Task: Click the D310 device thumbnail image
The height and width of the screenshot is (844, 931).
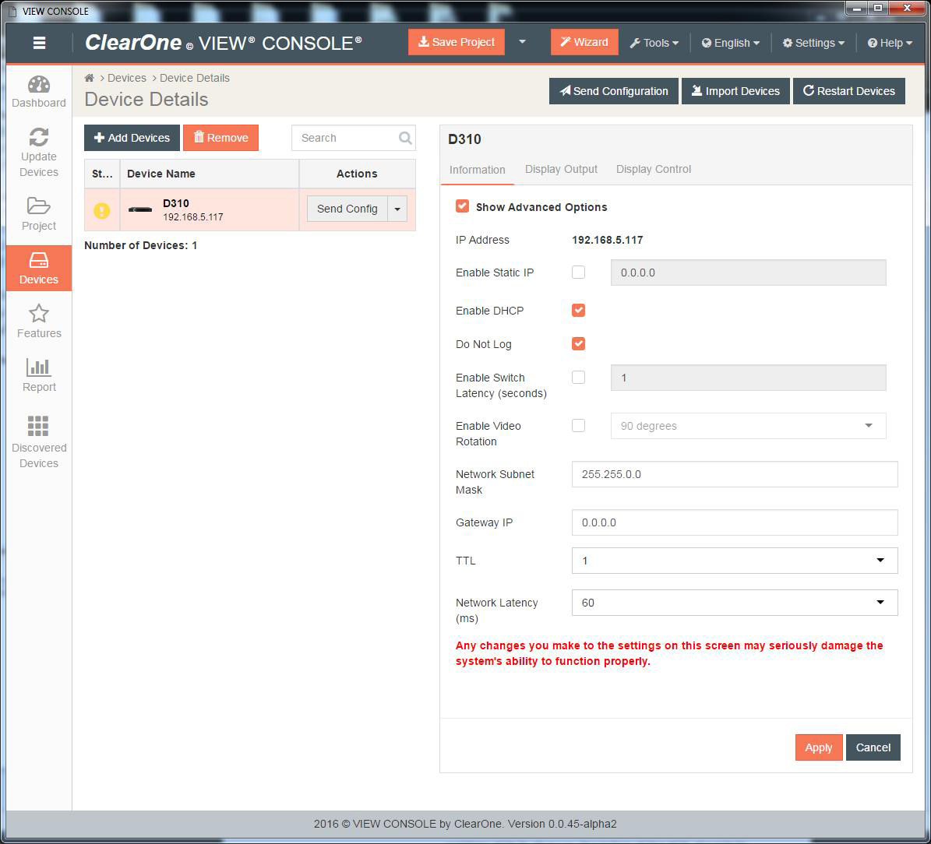Action: pos(140,209)
